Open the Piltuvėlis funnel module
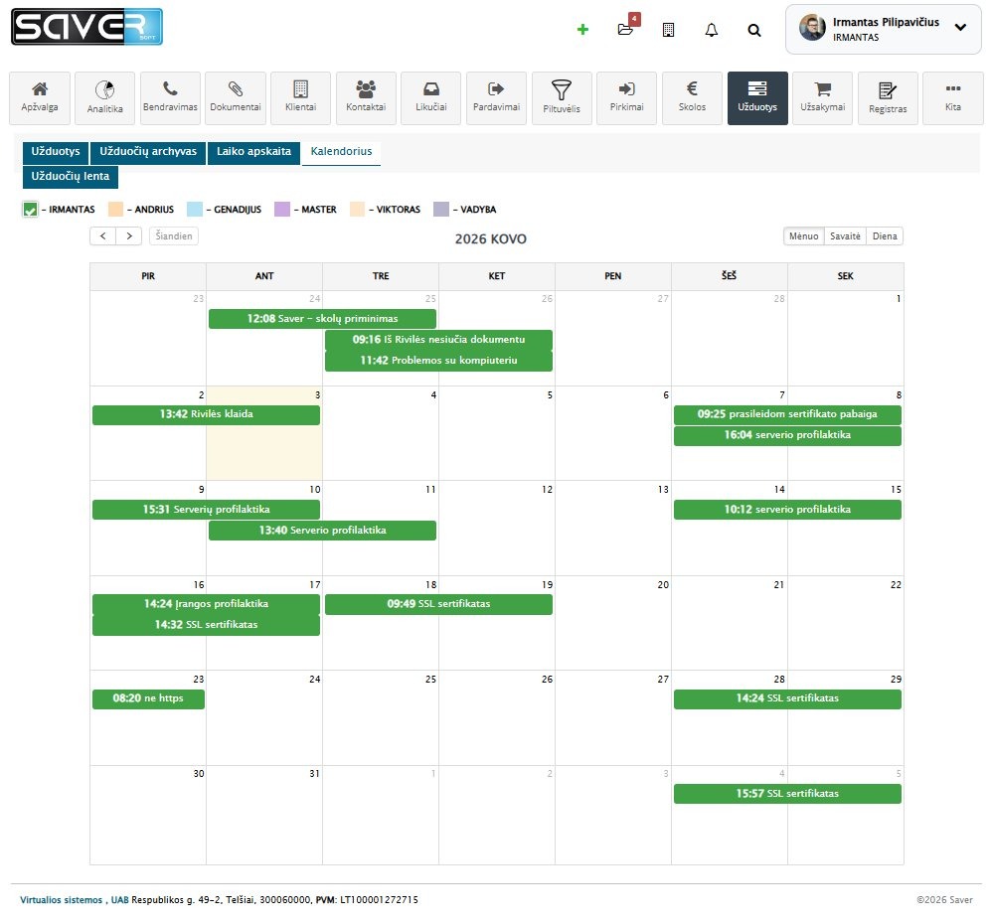The width and height of the screenshot is (990, 924). 562,97
